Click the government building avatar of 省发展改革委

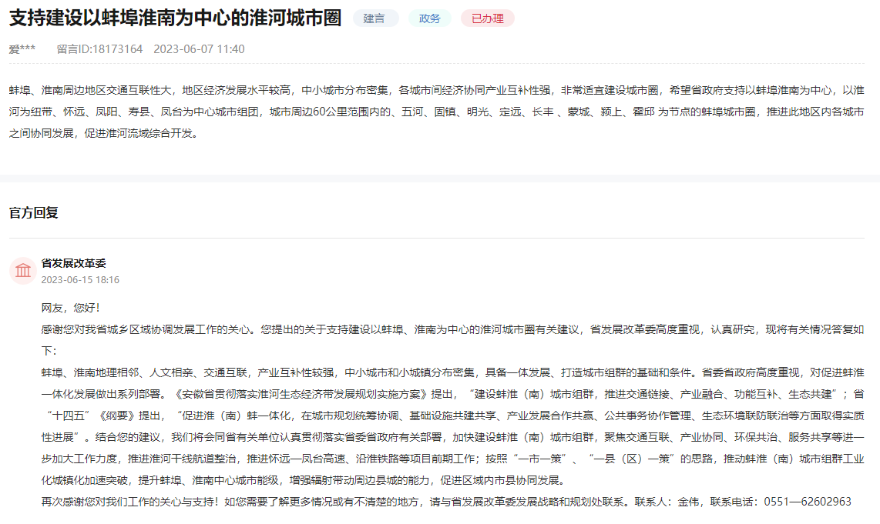[x=23, y=269]
